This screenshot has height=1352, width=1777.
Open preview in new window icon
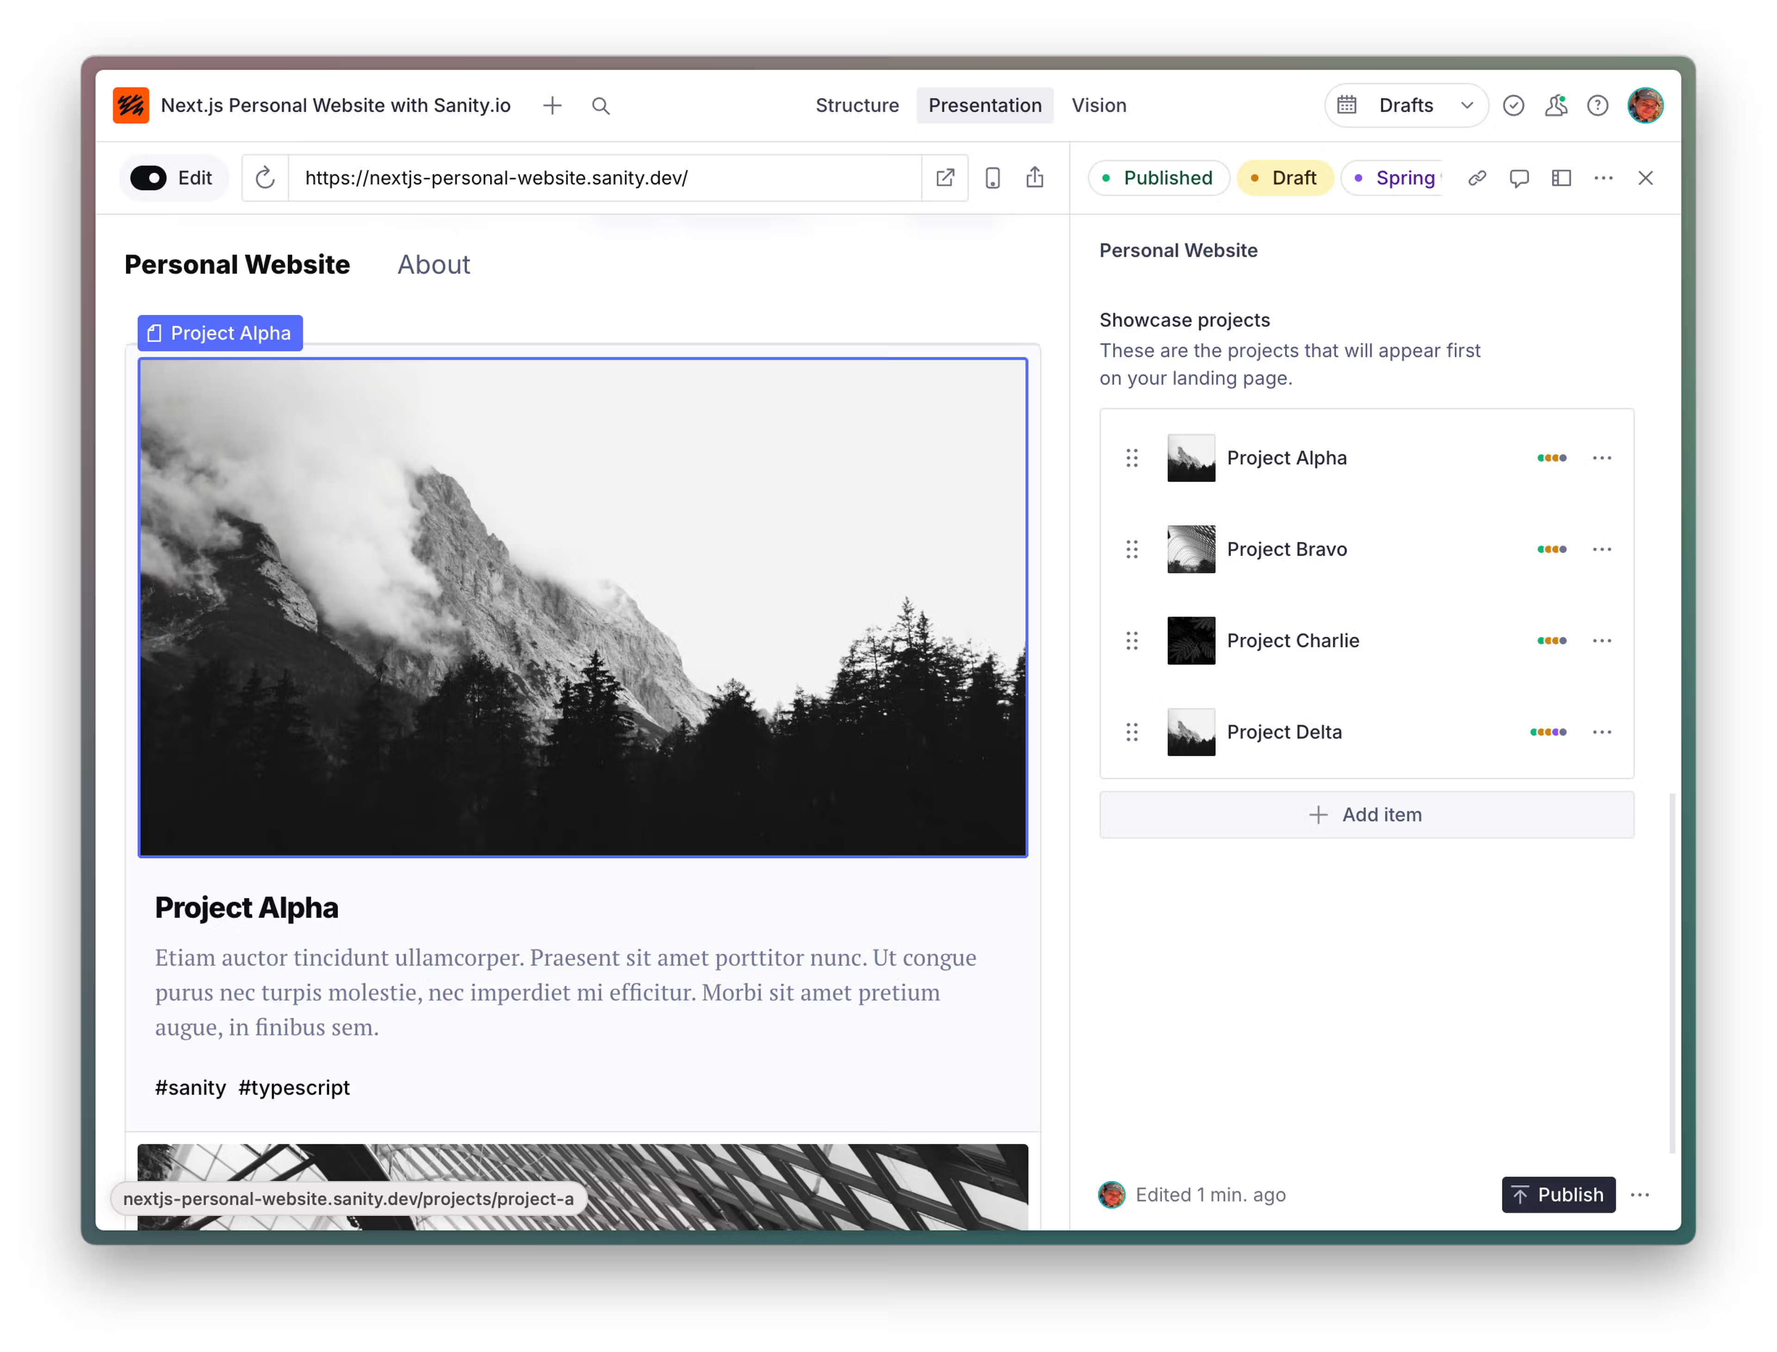pyautogui.click(x=945, y=178)
